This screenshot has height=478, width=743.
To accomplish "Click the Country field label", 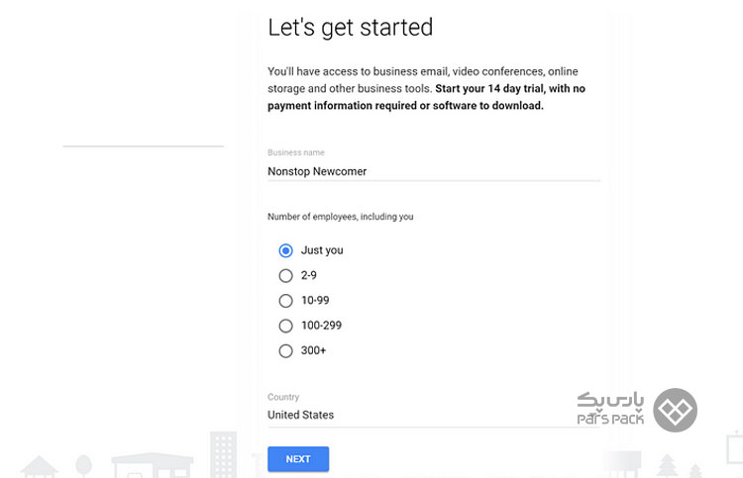I will coord(283,397).
